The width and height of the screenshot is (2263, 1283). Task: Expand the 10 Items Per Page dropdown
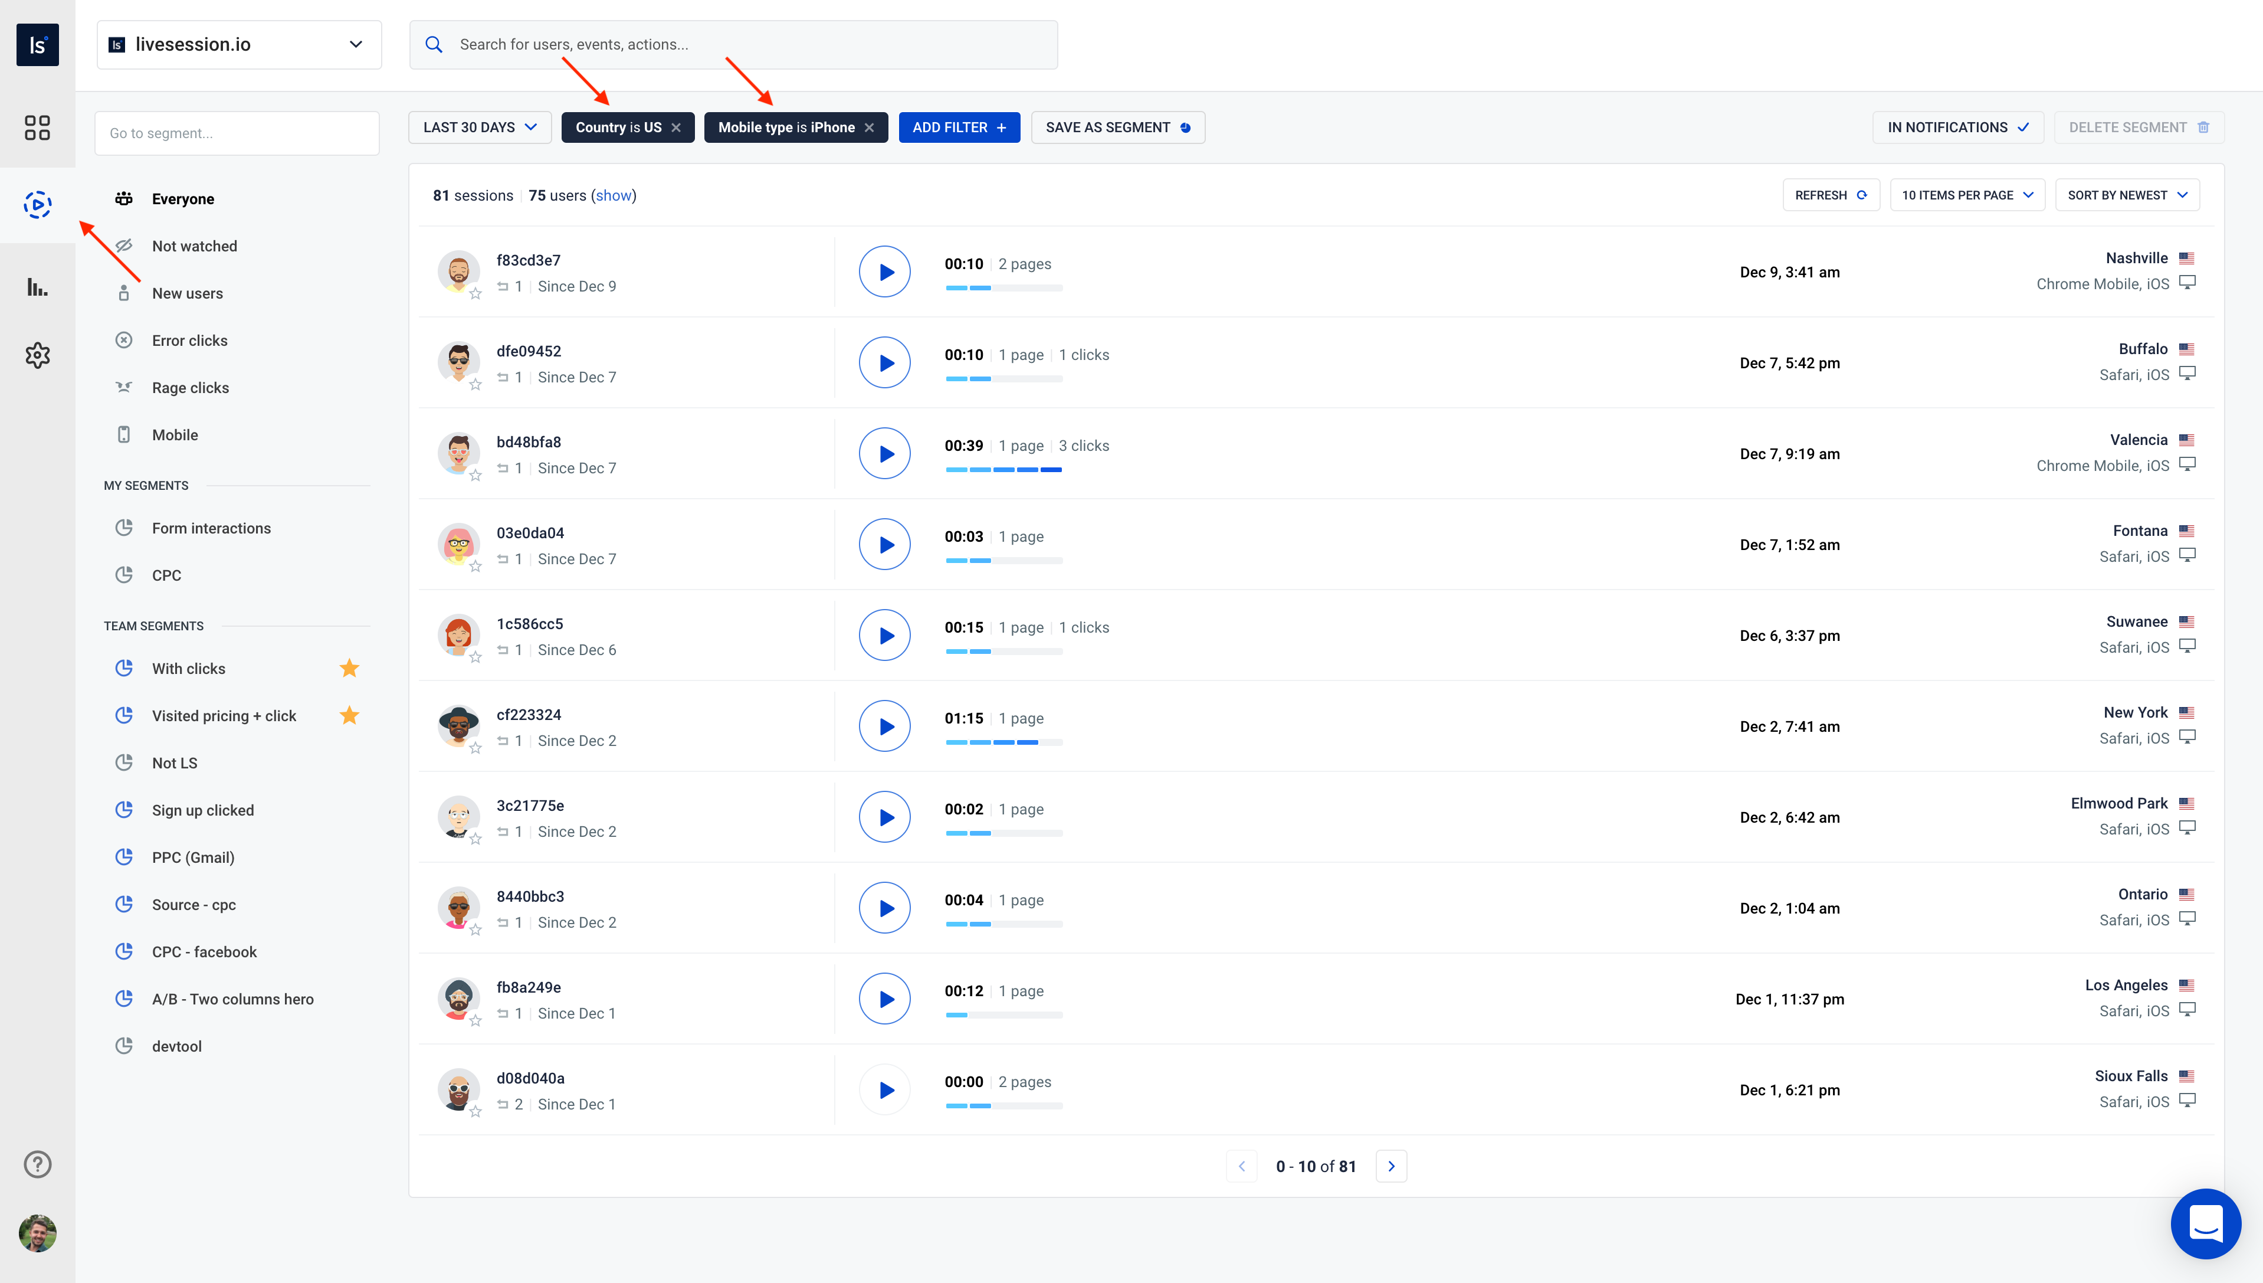[x=1966, y=194]
